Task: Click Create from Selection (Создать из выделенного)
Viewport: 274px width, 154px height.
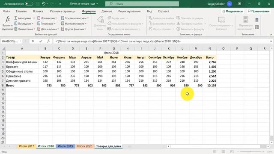Action: point(124,29)
